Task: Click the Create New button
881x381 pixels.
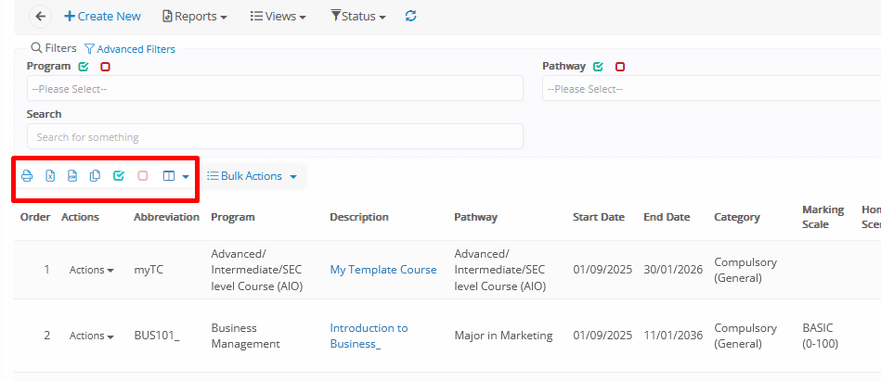Action: tap(102, 17)
